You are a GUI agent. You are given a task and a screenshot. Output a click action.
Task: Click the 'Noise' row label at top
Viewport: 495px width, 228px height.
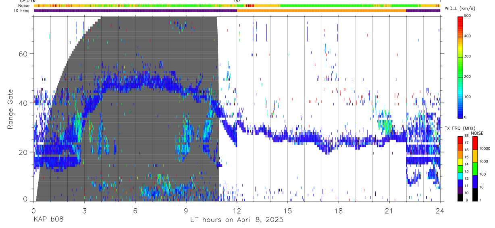[24, 6]
